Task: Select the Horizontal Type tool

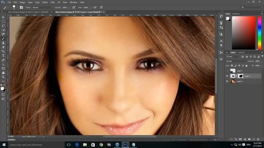Action: point(3,56)
